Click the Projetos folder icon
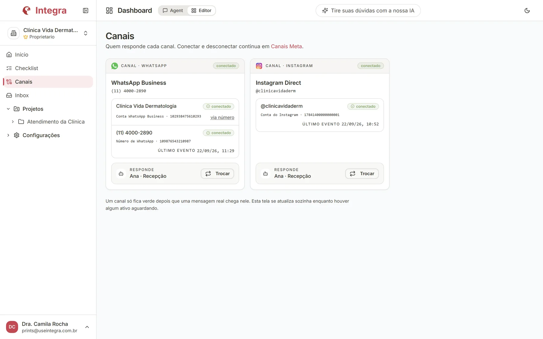 pyautogui.click(x=17, y=109)
